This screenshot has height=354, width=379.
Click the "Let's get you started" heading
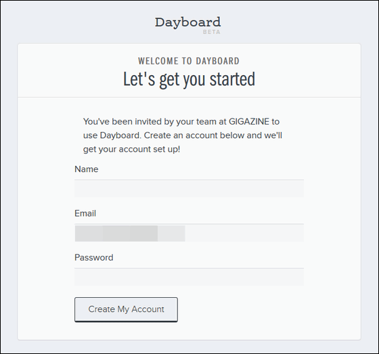coord(189,79)
